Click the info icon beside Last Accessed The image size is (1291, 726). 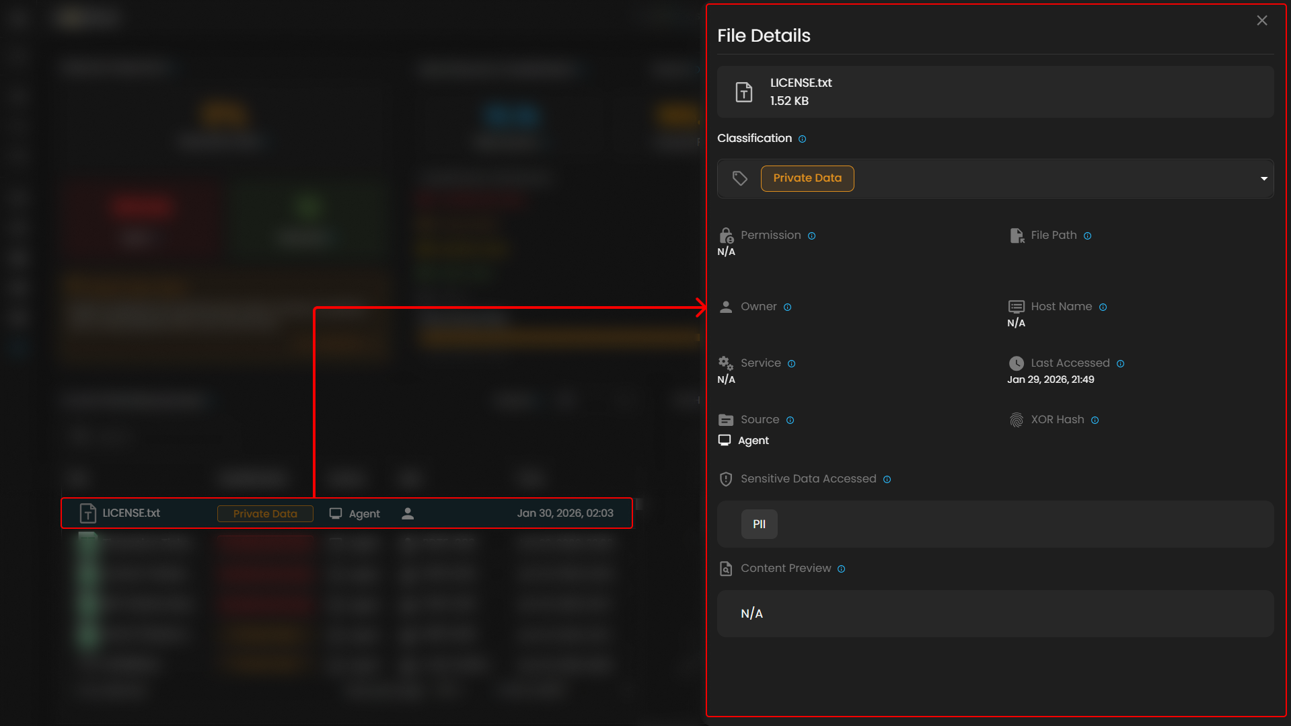1120,364
